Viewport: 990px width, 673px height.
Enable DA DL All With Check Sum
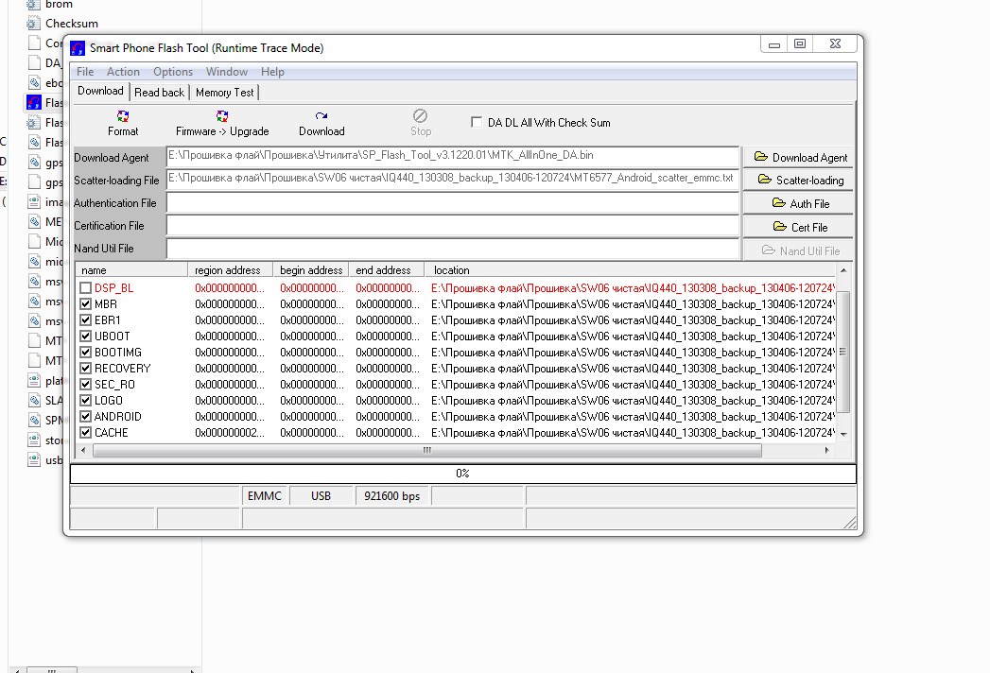pos(477,122)
